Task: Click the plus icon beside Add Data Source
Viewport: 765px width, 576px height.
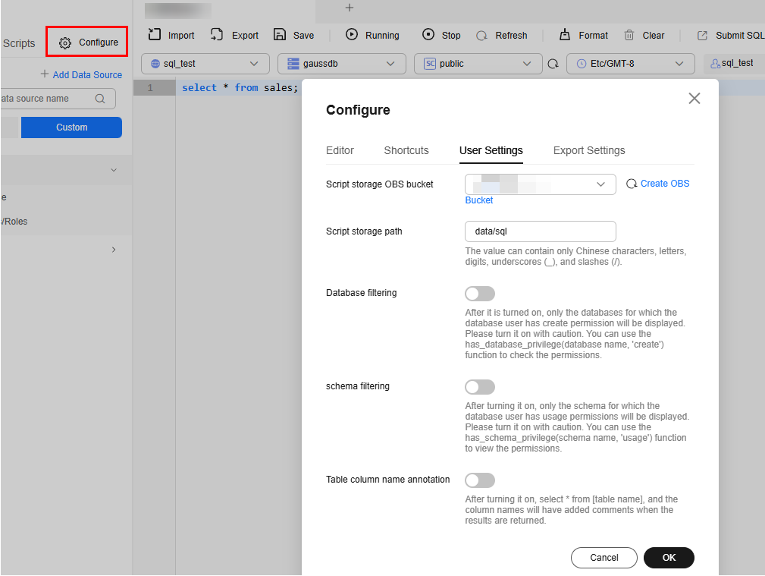Action: (x=45, y=74)
